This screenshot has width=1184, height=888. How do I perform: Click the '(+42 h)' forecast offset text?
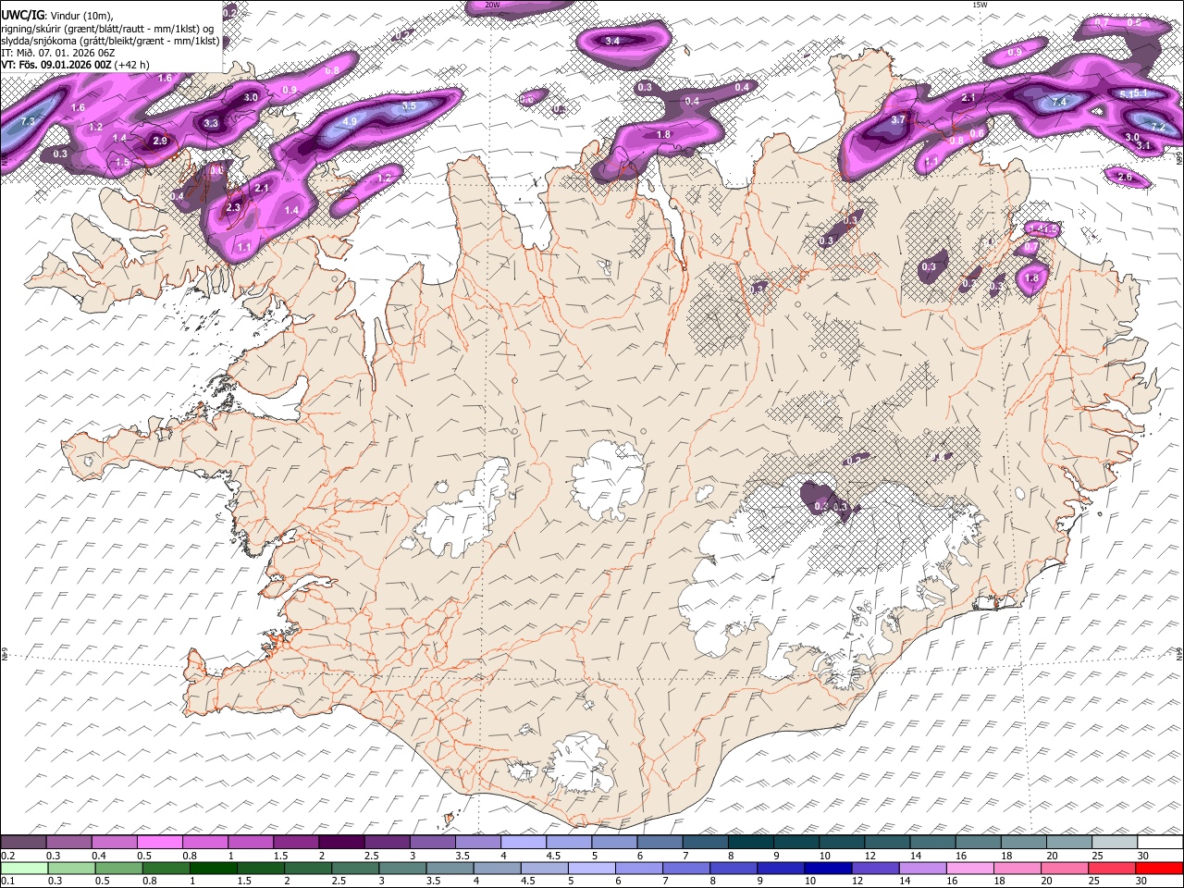[x=133, y=65]
